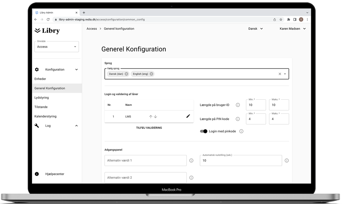Open Lydstyring in the sidebar
This screenshot has height=206, width=342.
tap(42, 97)
